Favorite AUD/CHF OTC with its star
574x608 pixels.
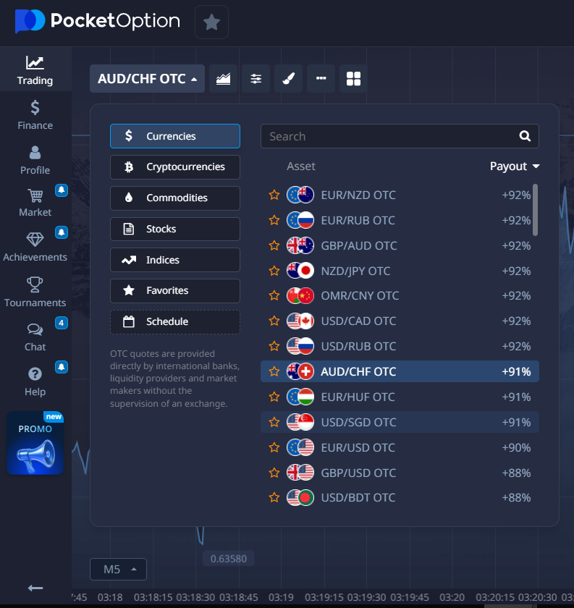click(x=274, y=371)
